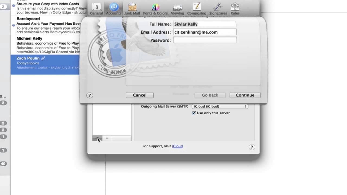Click Continue in account setup
The width and height of the screenshot is (347, 195).
pyautogui.click(x=245, y=95)
